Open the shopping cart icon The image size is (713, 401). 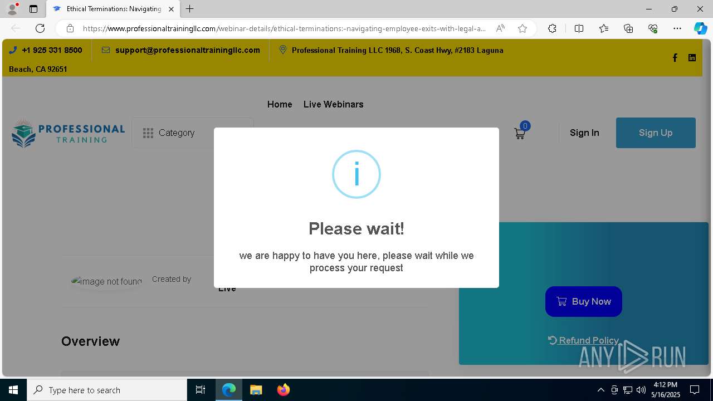520,133
